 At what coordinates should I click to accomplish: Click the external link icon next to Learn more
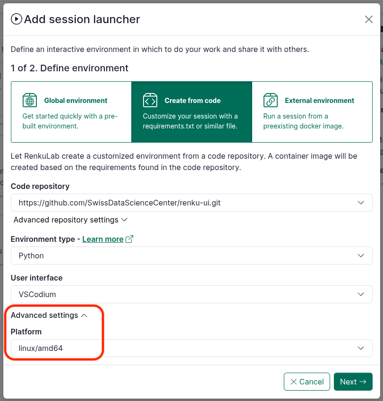point(129,239)
